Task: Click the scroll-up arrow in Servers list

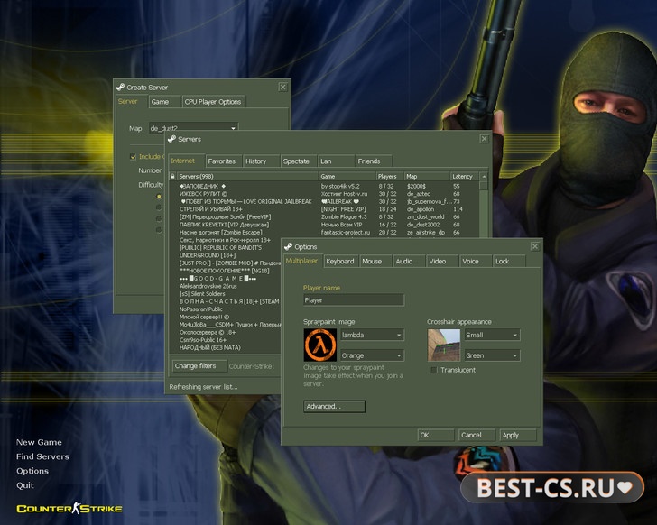Action: pos(484,176)
